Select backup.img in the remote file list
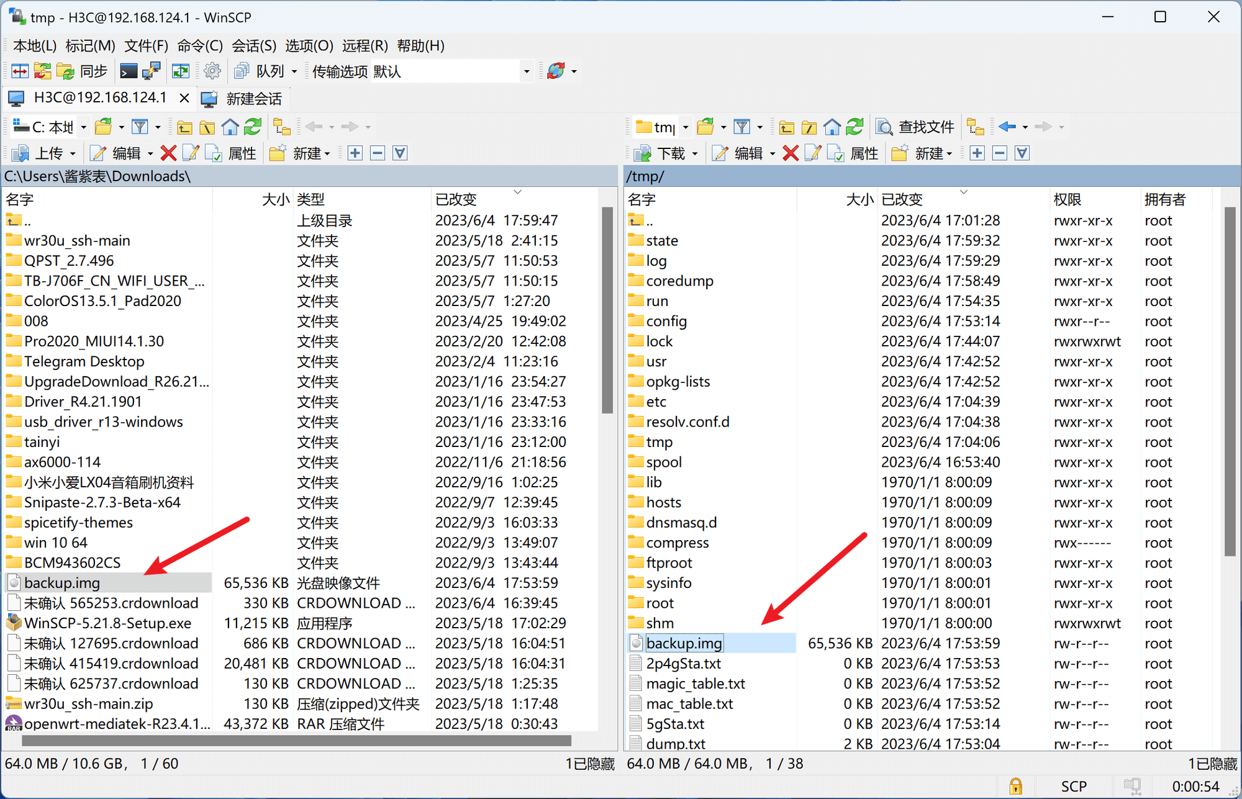Screen dimensions: 1242x799 (x=683, y=643)
